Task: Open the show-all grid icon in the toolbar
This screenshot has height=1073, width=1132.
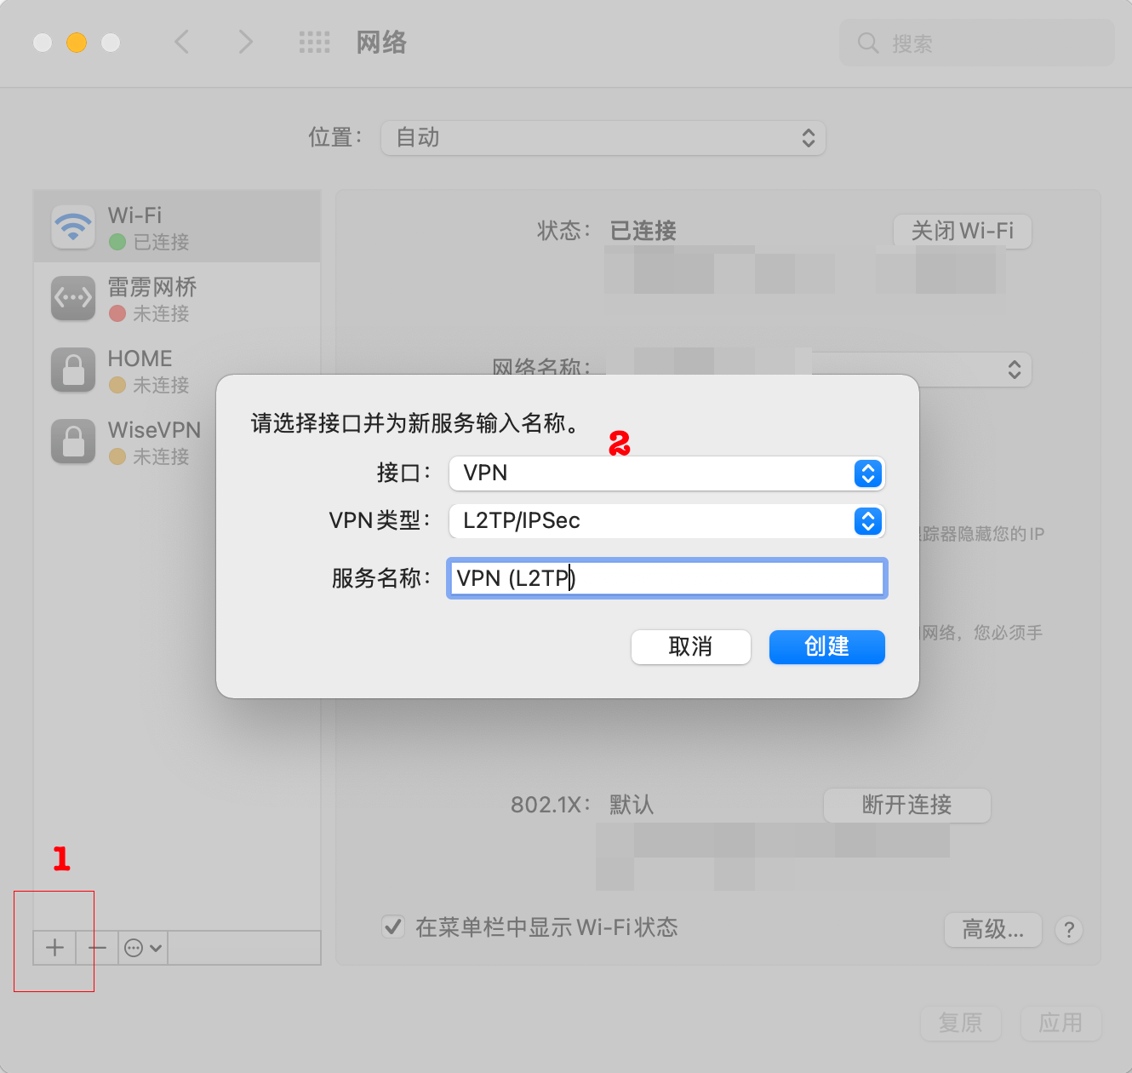Action: click(x=314, y=42)
